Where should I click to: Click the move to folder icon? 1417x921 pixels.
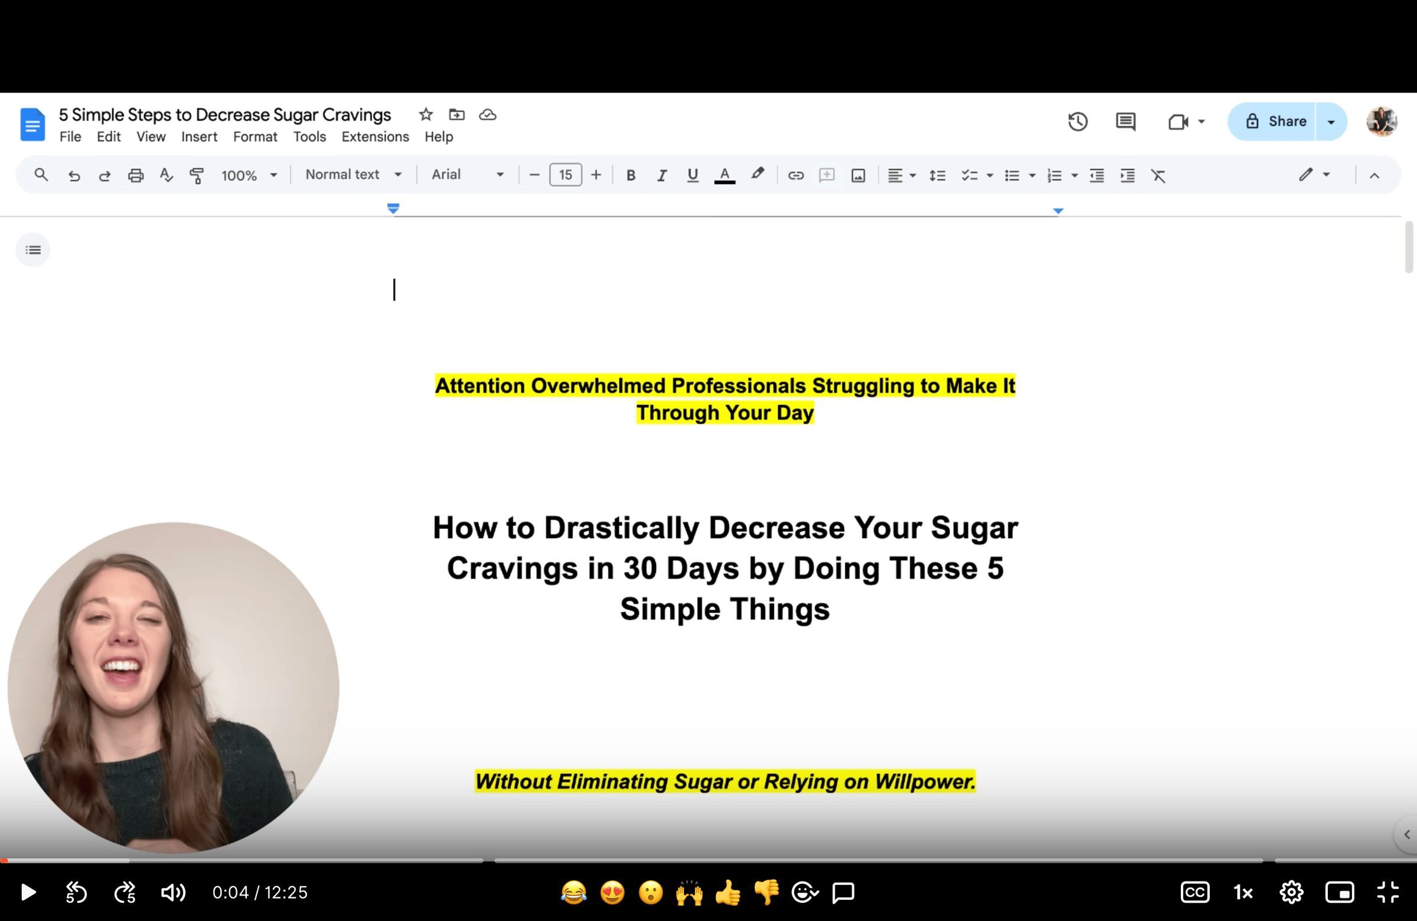(456, 115)
